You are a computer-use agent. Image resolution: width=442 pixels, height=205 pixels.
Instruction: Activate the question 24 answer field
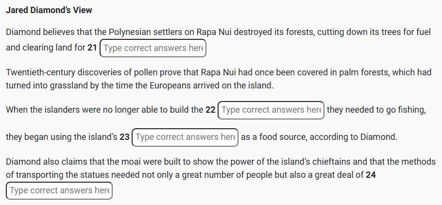59,190
